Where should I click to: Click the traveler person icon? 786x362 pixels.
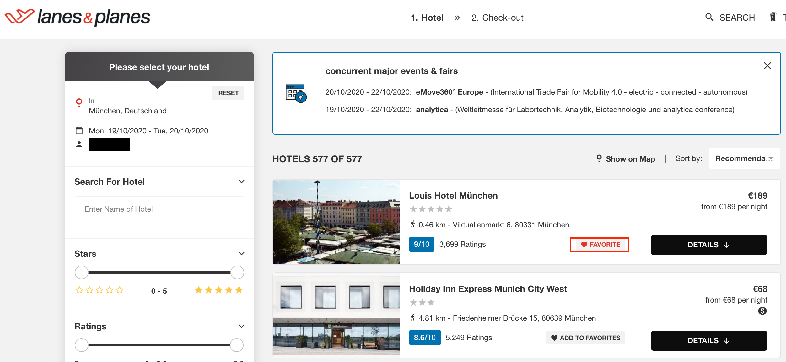(x=79, y=144)
